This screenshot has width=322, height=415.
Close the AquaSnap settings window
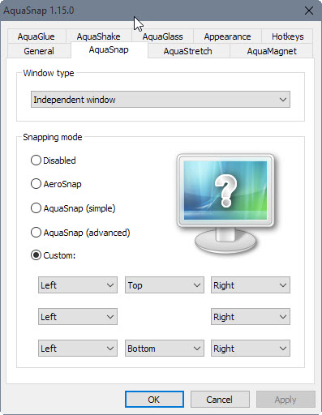pyautogui.click(x=309, y=11)
